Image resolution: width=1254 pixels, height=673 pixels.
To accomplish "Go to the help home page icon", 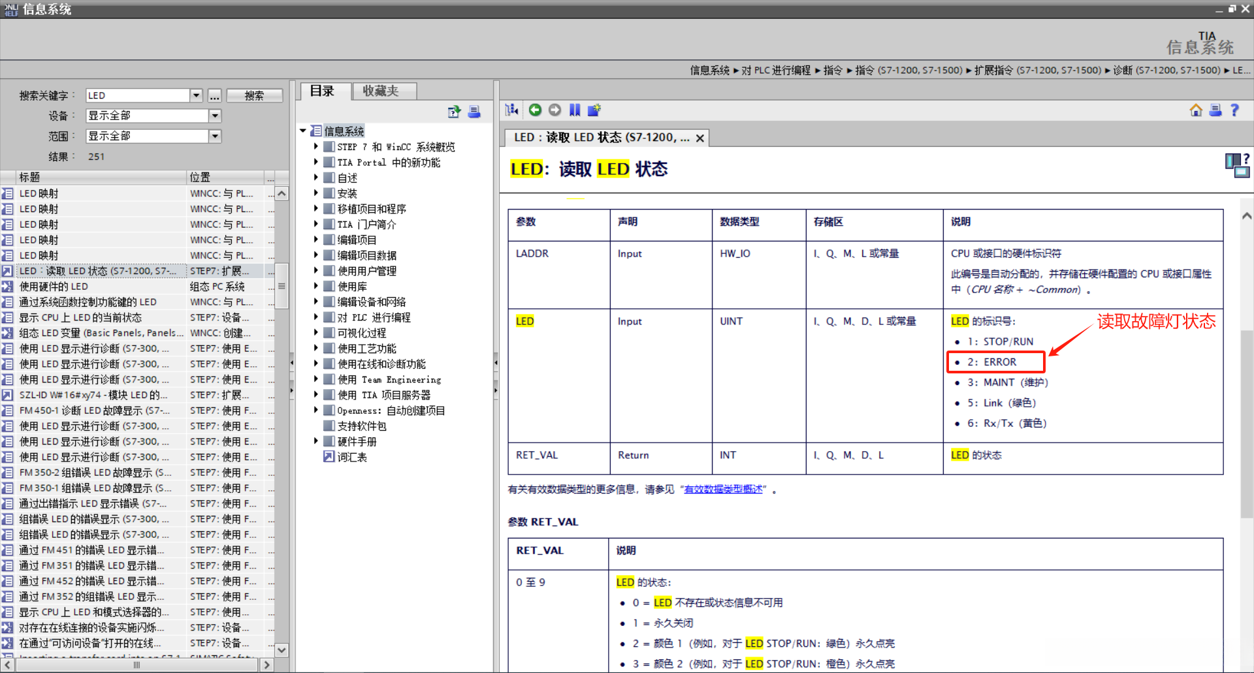I will 1196,110.
